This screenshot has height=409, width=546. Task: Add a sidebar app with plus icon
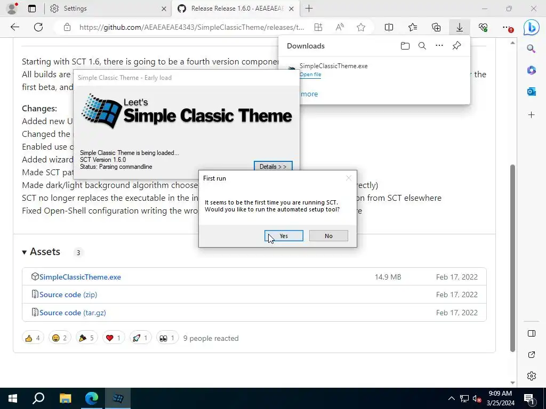tap(532, 115)
